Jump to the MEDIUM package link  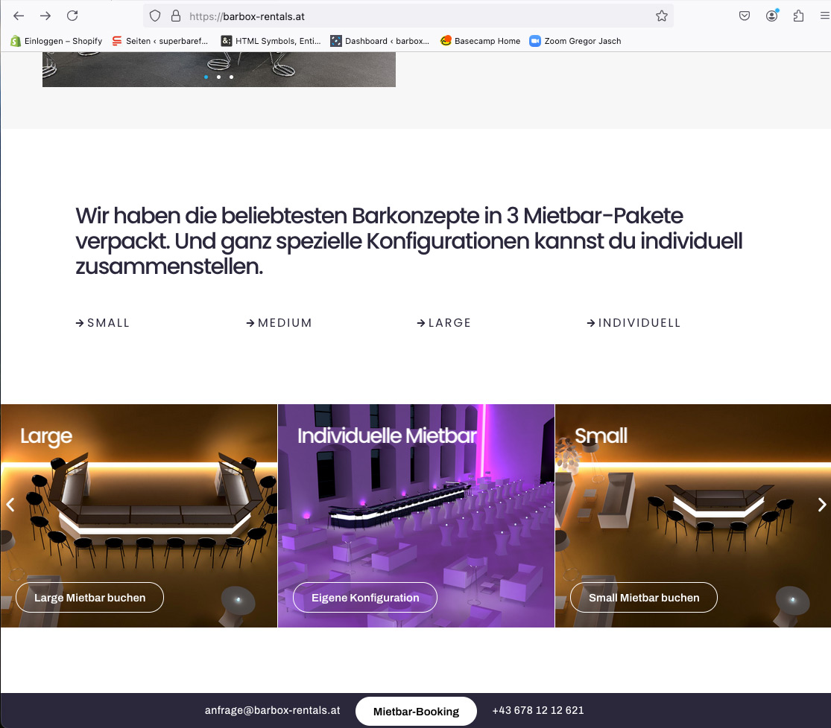pos(279,322)
